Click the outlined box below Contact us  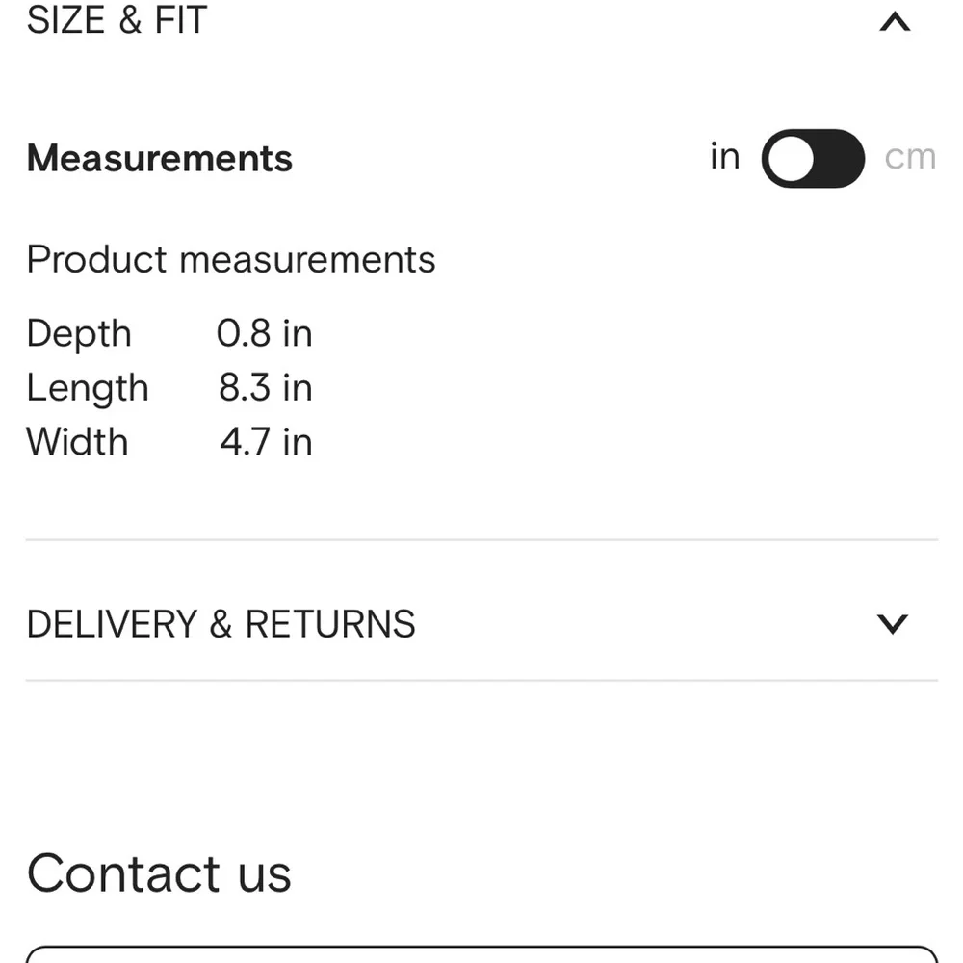click(482, 954)
